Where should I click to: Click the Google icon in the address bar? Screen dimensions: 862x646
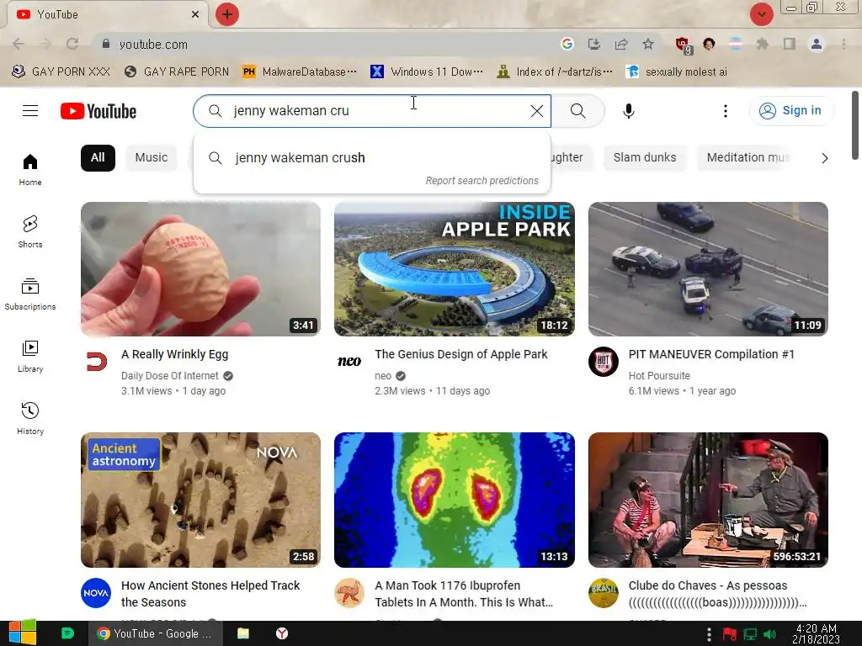click(567, 44)
